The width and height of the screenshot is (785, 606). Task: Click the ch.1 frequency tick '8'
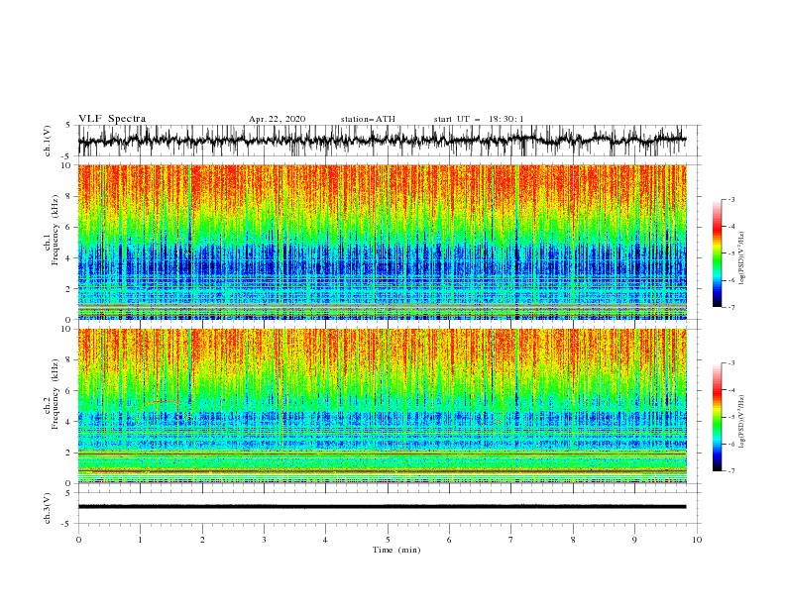(x=69, y=196)
